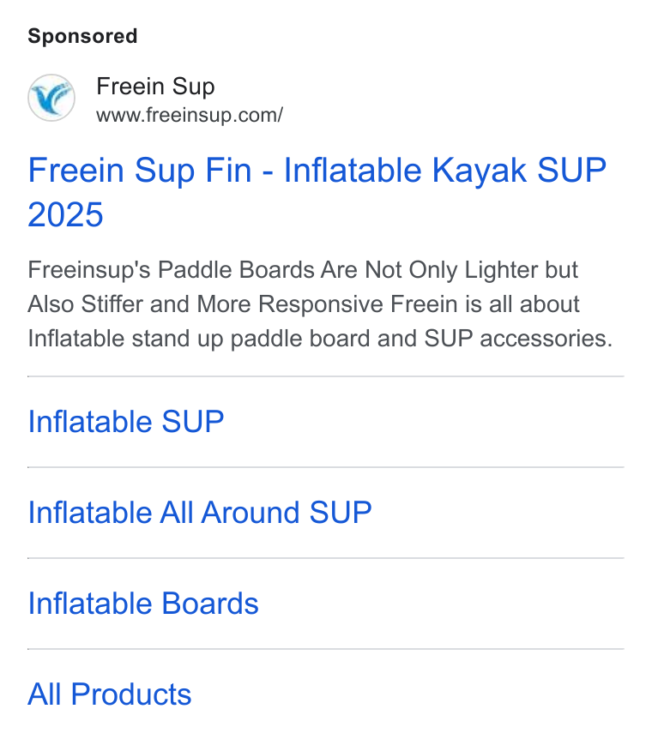Open the Freein Sup Fin headline link
The height and width of the screenshot is (739, 652).
coord(317,192)
